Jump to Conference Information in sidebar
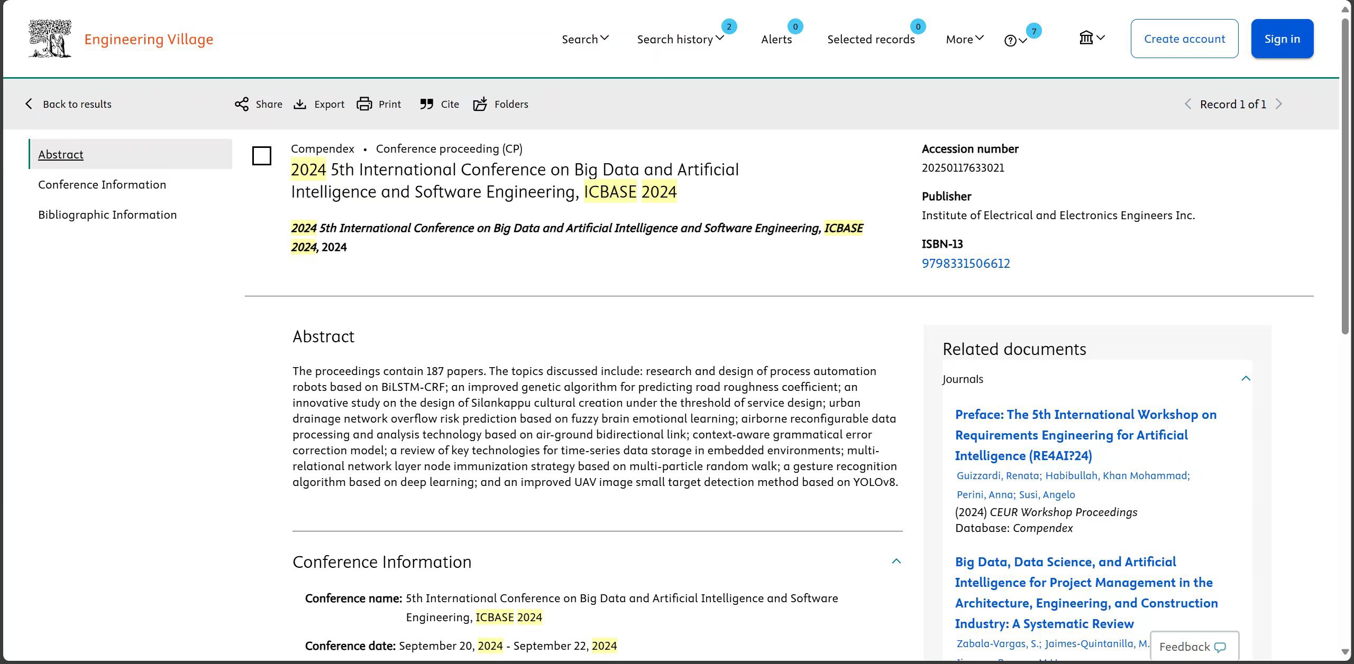Image resolution: width=1354 pixels, height=664 pixels. click(102, 184)
